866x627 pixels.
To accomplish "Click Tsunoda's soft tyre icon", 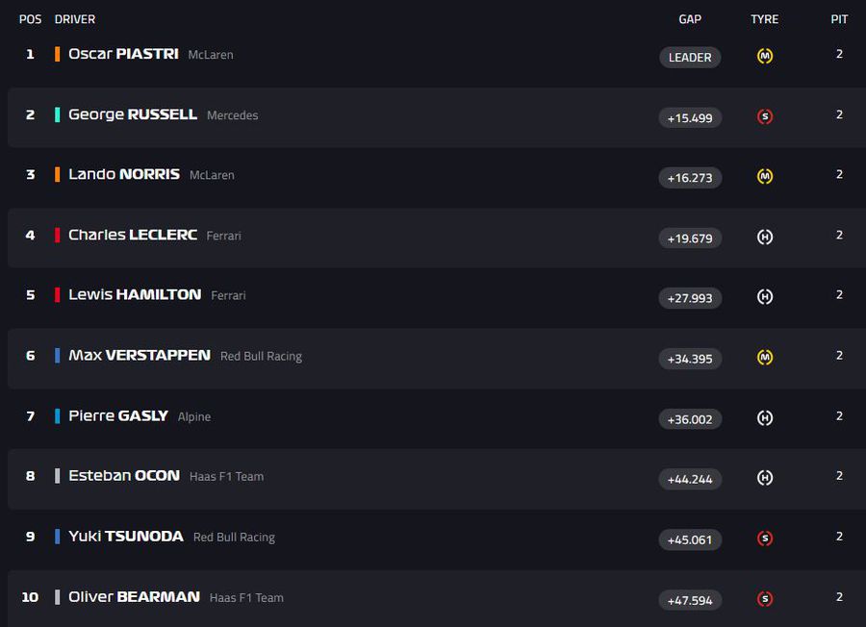I will pos(765,538).
